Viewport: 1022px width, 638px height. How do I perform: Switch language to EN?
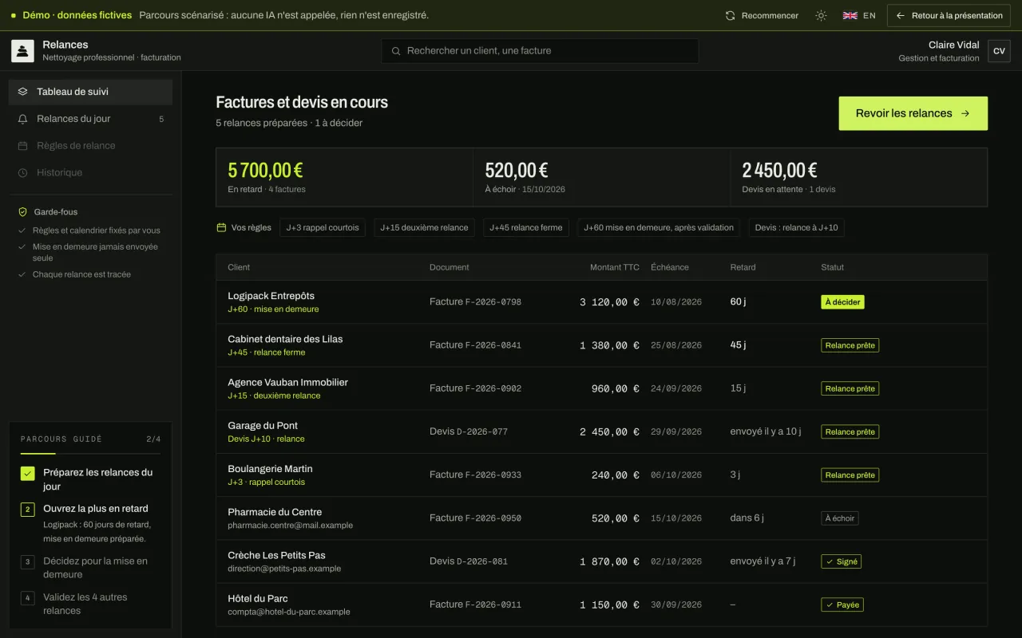[860, 15]
